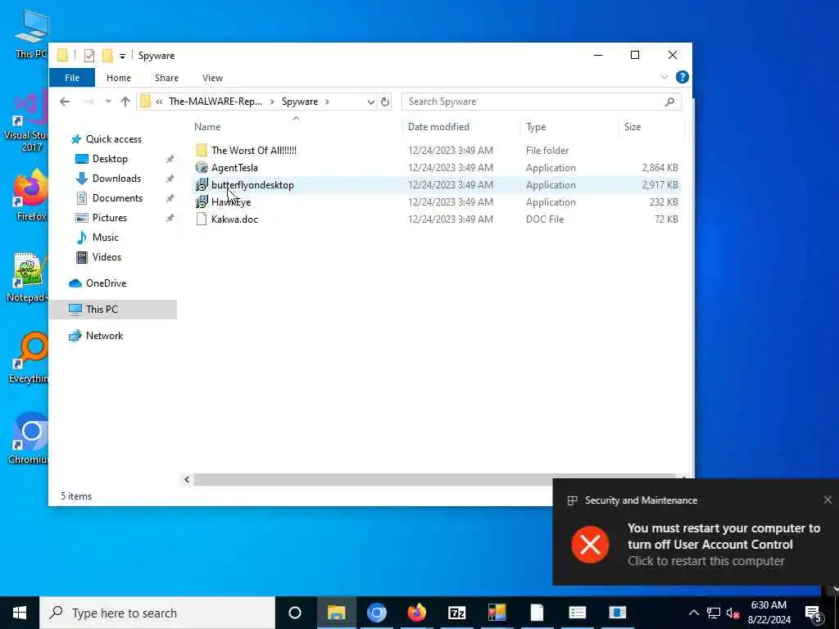Select Quick access in navigation pane
The height and width of the screenshot is (629, 839).
pyautogui.click(x=113, y=139)
